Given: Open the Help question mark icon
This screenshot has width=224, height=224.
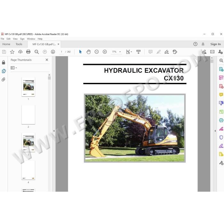Looking at the screenshot, I should pyautogui.click(x=195, y=44).
